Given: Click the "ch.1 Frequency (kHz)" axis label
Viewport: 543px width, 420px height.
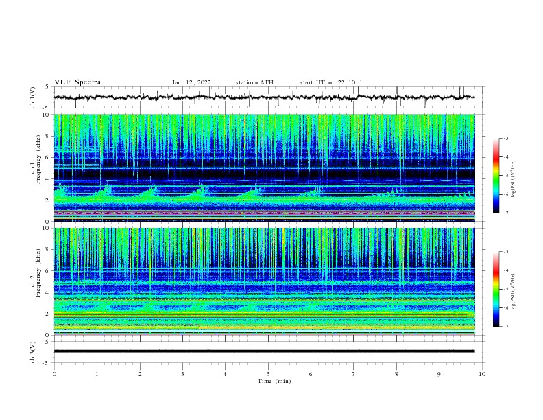Looking at the screenshot, I should 36,159.
